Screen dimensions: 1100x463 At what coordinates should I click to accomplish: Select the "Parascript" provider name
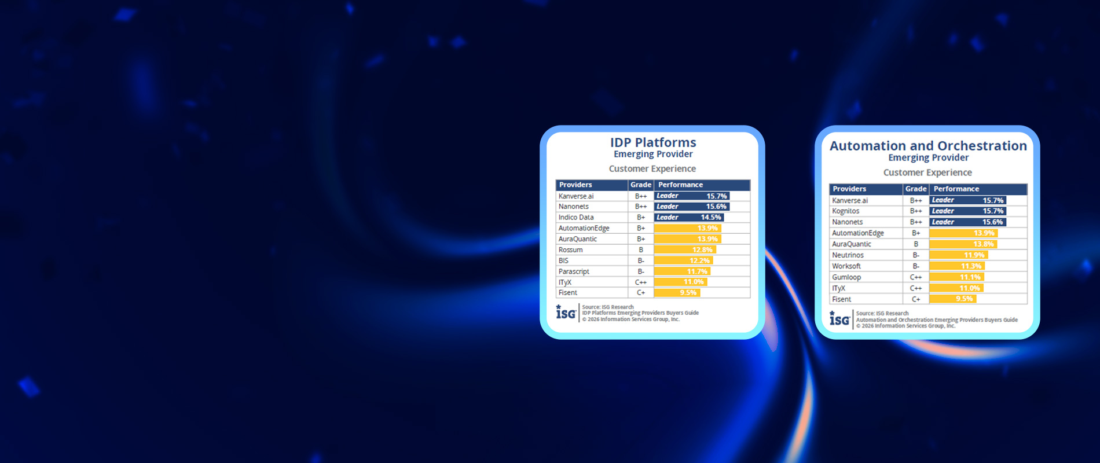tap(574, 272)
